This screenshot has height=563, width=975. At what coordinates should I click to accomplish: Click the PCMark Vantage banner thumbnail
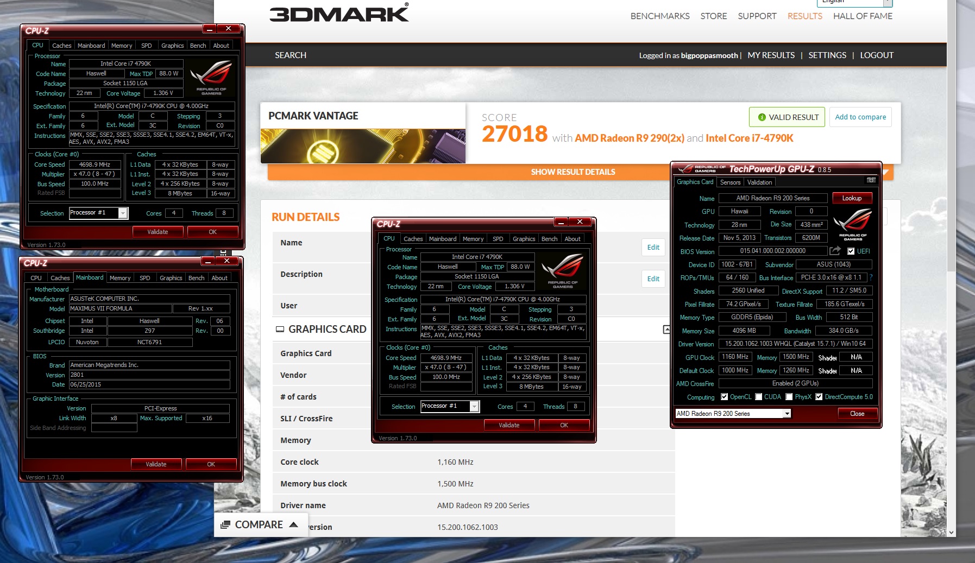(x=363, y=146)
